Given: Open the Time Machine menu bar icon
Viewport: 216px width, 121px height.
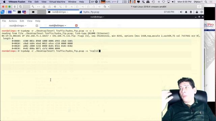Looking at the screenshot, I should 153,2.
